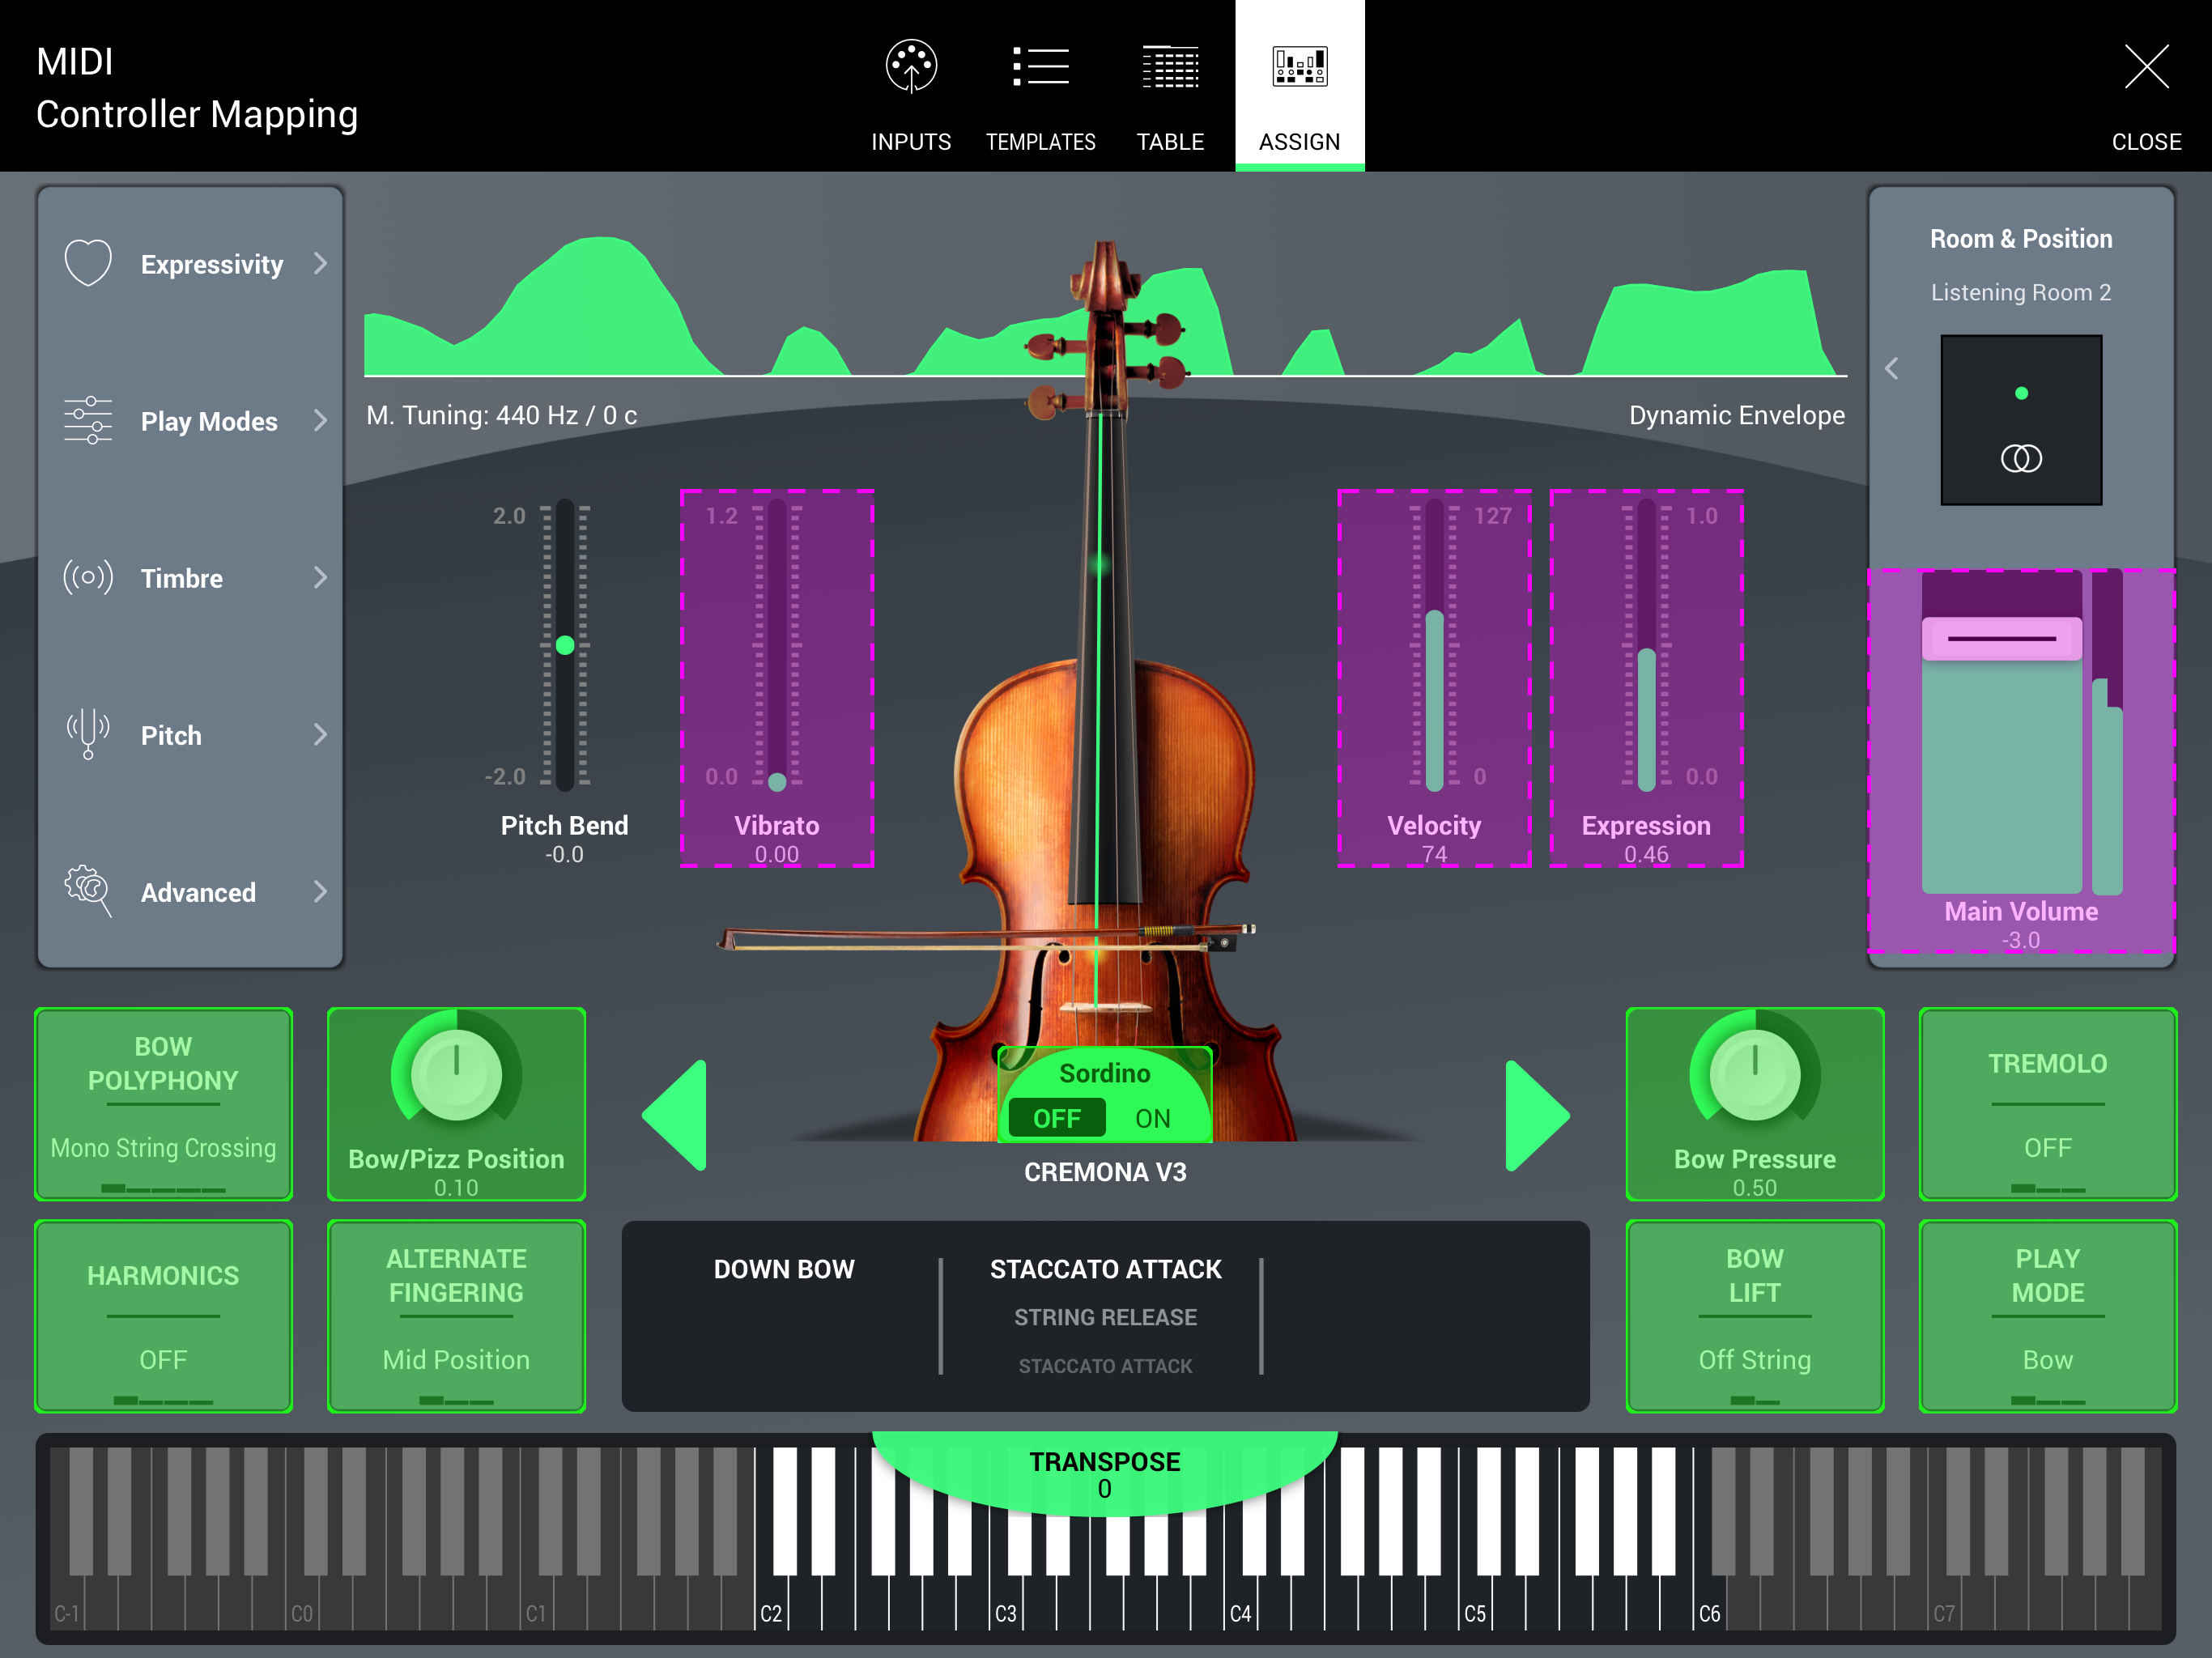The image size is (2212, 1658).
Task: Collapse Room & Position panel with left chevron
Action: pyautogui.click(x=1892, y=368)
